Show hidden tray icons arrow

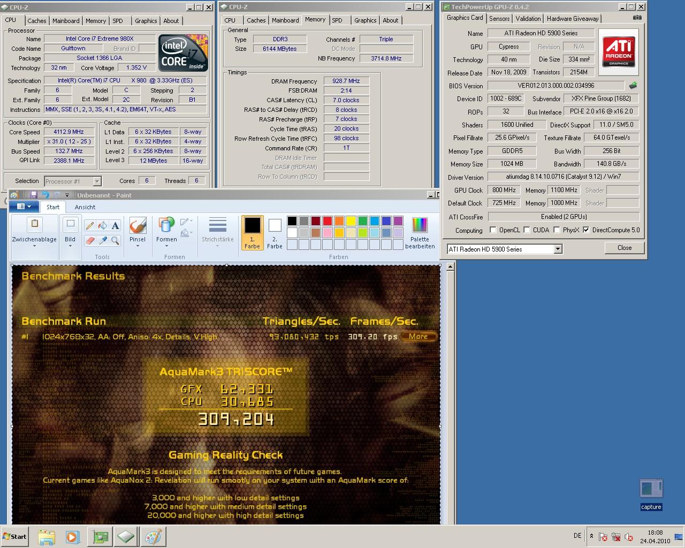coord(591,536)
